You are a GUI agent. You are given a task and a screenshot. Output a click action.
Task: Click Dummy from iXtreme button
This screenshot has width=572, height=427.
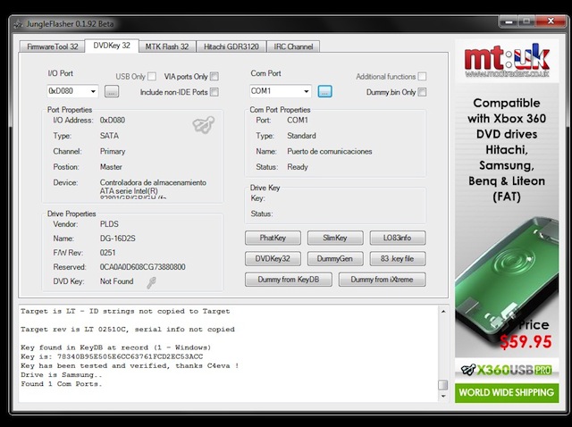click(382, 280)
